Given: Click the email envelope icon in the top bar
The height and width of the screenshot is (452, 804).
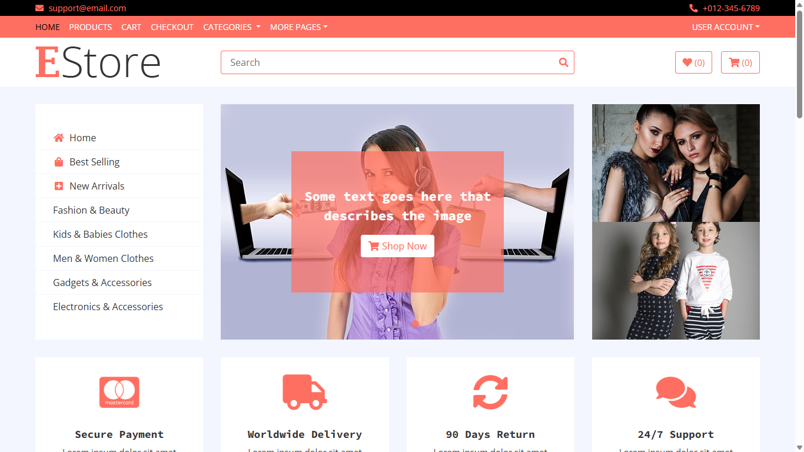Looking at the screenshot, I should (x=39, y=8).
